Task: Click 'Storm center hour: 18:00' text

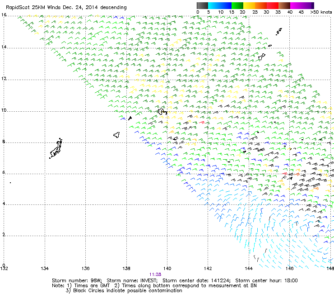Action: point(266,280)
